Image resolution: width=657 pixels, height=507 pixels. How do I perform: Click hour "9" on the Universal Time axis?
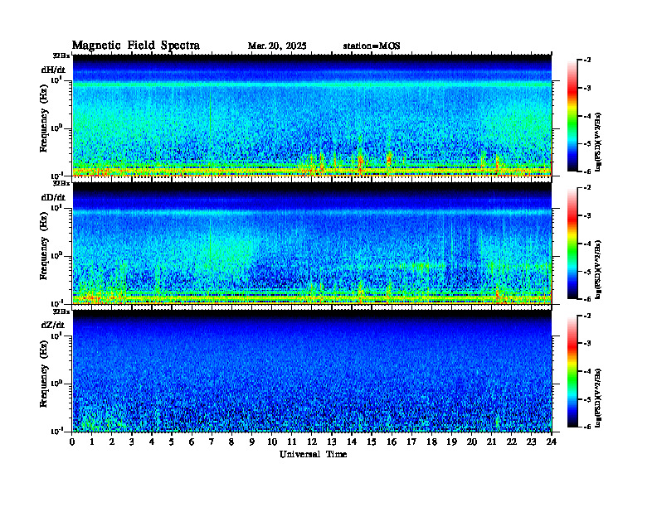pos(251,442)
